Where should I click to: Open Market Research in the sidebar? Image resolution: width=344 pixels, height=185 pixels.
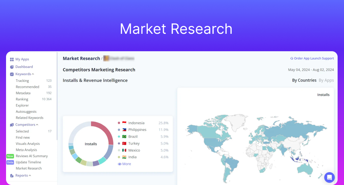point(29,168)
